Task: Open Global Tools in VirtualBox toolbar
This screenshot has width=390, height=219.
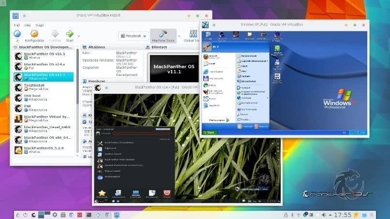Action: click(193, 36)
